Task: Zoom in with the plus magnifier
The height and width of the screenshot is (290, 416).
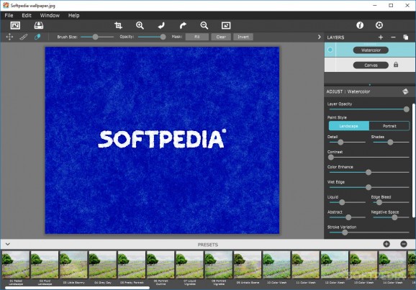Action: tap(140, 25)
